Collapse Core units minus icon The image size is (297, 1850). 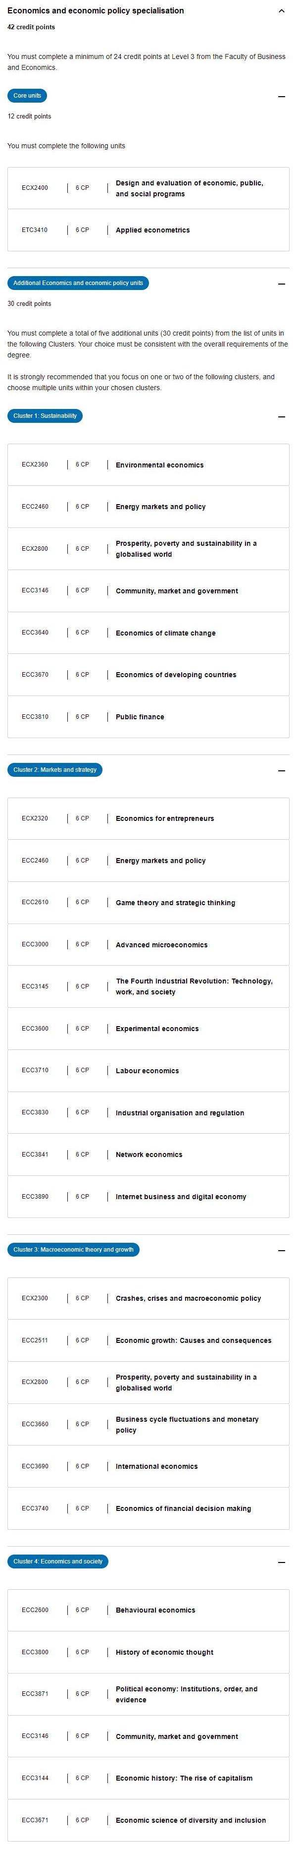(x=281, y=96)
